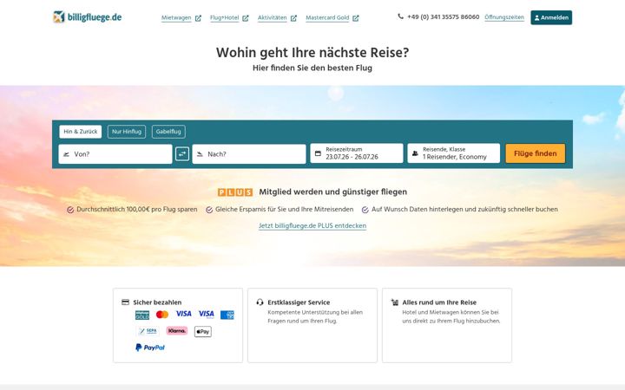Image resolution: width=625 pixels, height=390 pixels.
Task: Click the PLUS membership badge
Action: (x=235, y=192)
